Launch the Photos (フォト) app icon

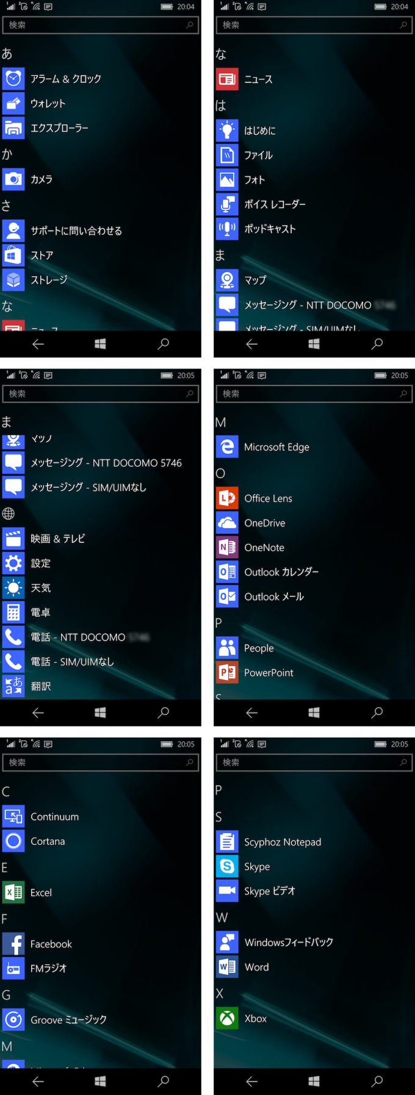pyautogui.click(x=227, y=179)
